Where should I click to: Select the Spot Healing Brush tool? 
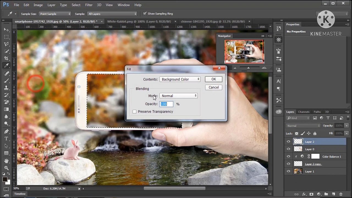6,73
